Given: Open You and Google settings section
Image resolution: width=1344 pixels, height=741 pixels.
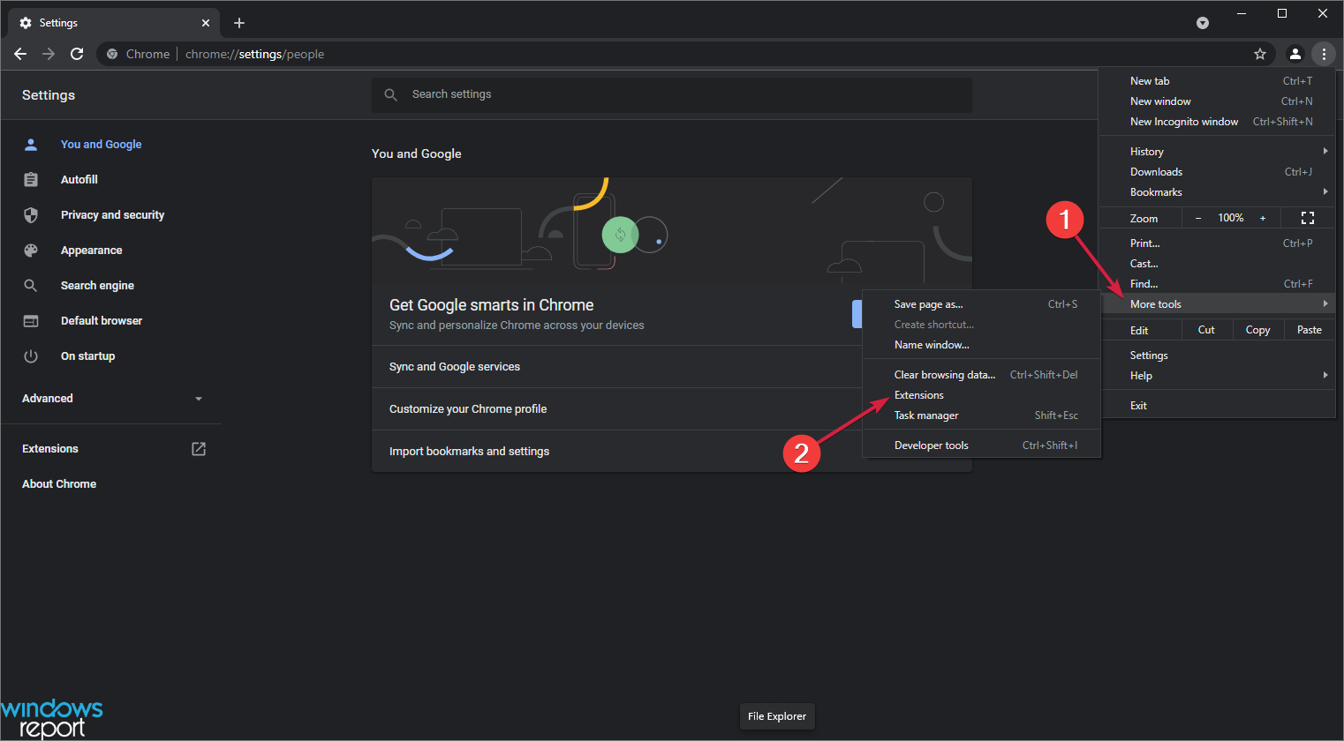Looking at the screenshot, I should 101,145.
